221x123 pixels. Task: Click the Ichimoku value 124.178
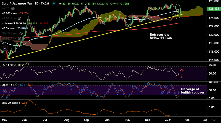(43, 23)
